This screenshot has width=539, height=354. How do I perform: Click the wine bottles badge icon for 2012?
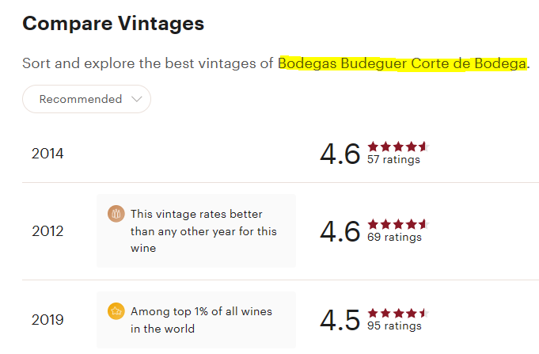(116, 214)
